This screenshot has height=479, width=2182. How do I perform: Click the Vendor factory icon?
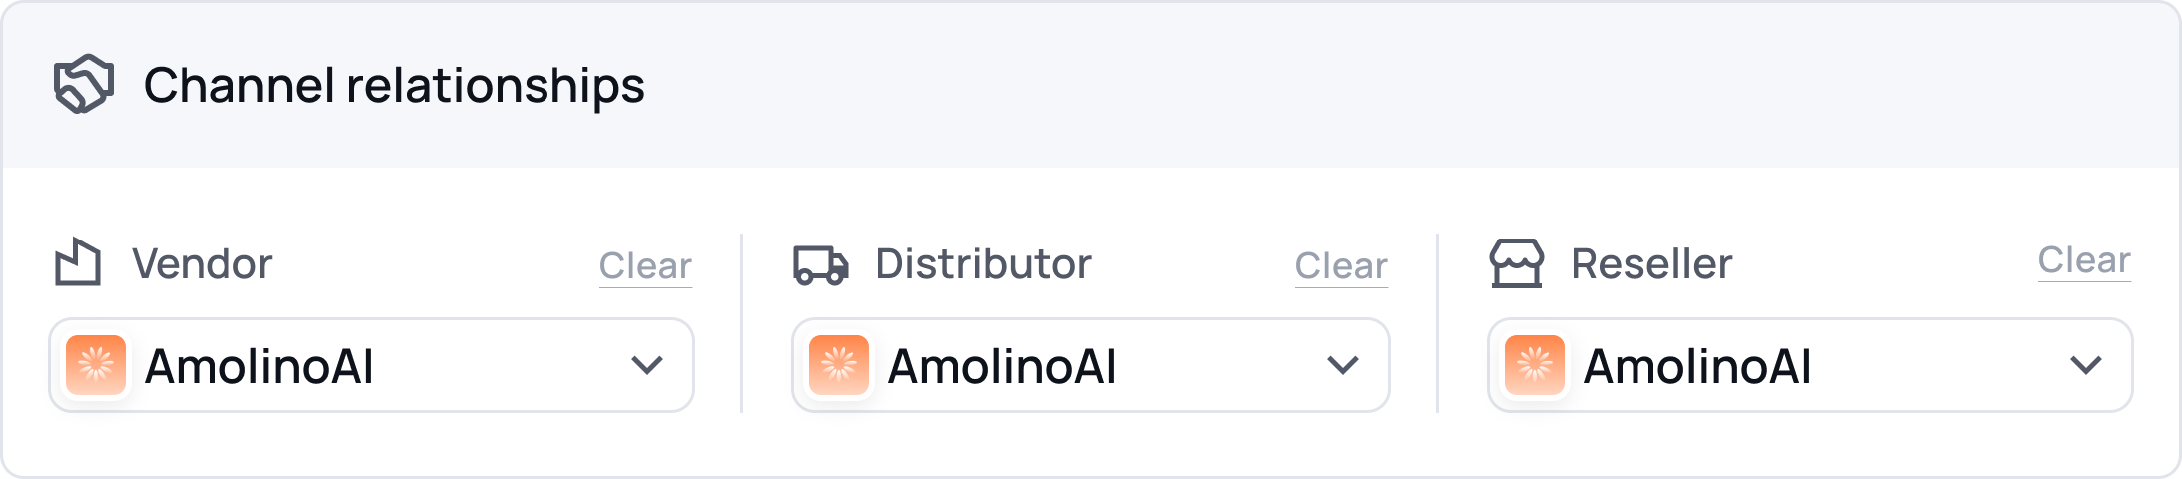pyautogui.click(x=77, y=263)
